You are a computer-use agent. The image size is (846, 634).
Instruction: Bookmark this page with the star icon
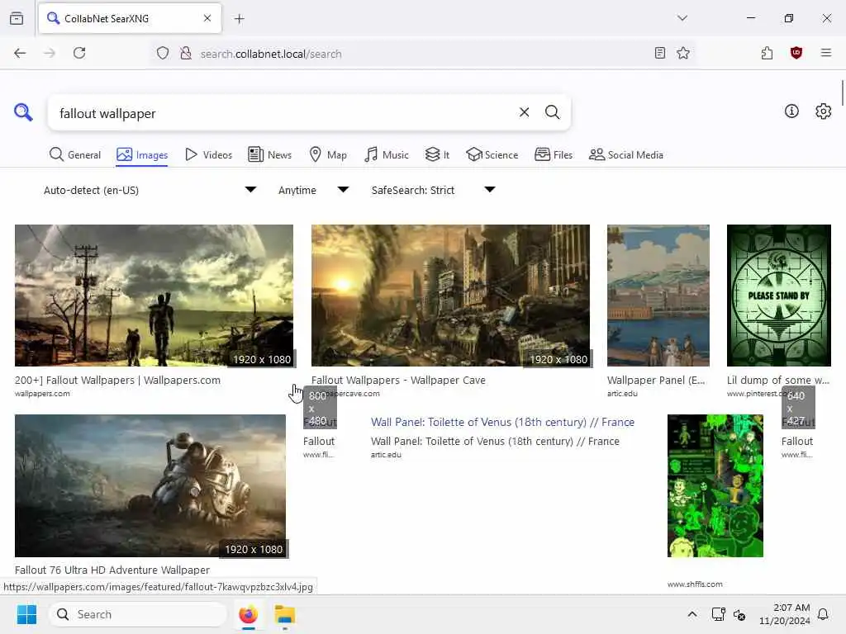pyautogui.click(x=683, y=53)
